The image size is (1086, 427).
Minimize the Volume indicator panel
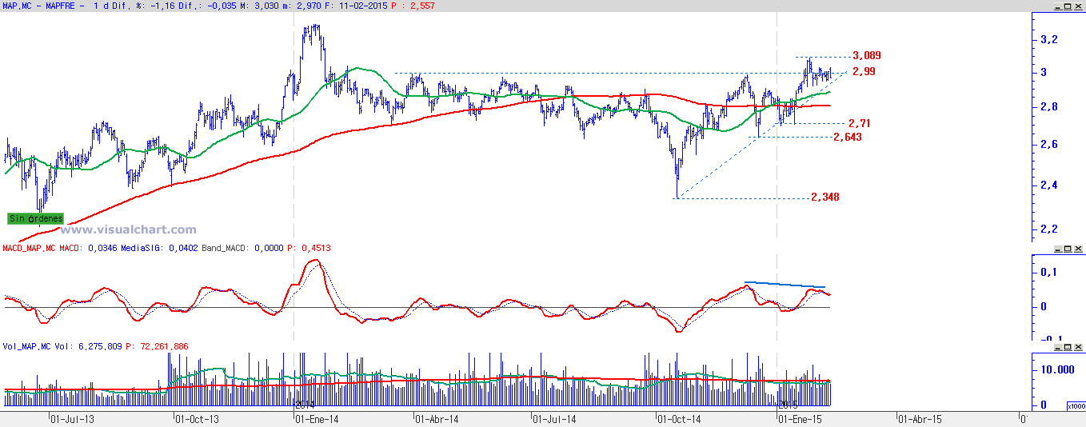point(1058,349)
